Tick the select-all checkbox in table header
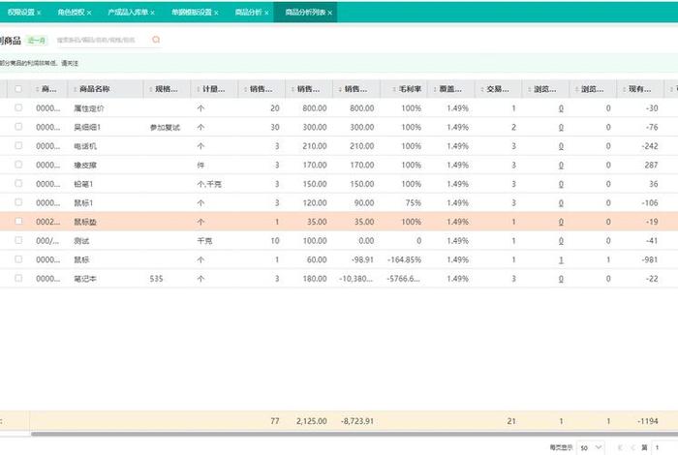The image size is (678, 455). [17, 89]
